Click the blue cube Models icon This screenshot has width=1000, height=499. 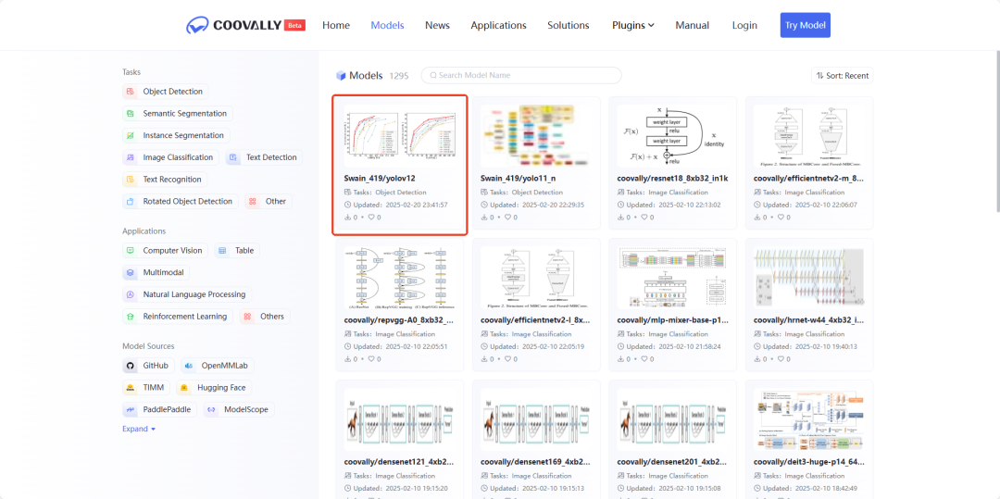coord(341,76)
